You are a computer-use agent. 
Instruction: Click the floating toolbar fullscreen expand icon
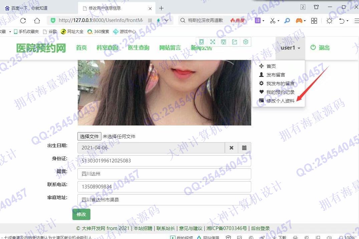[213, 42]
